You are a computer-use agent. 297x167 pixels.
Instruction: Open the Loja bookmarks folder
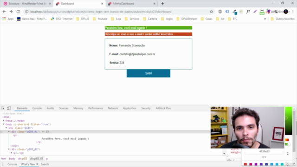point(116,19)
